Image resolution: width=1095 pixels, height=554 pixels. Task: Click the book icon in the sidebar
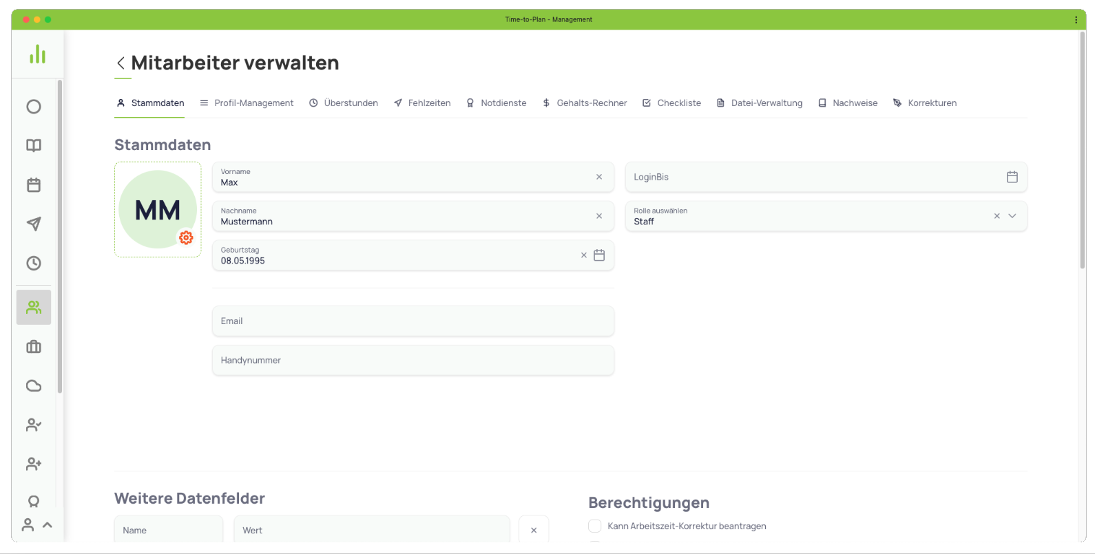pyautogui.click(x=34, y=146)
